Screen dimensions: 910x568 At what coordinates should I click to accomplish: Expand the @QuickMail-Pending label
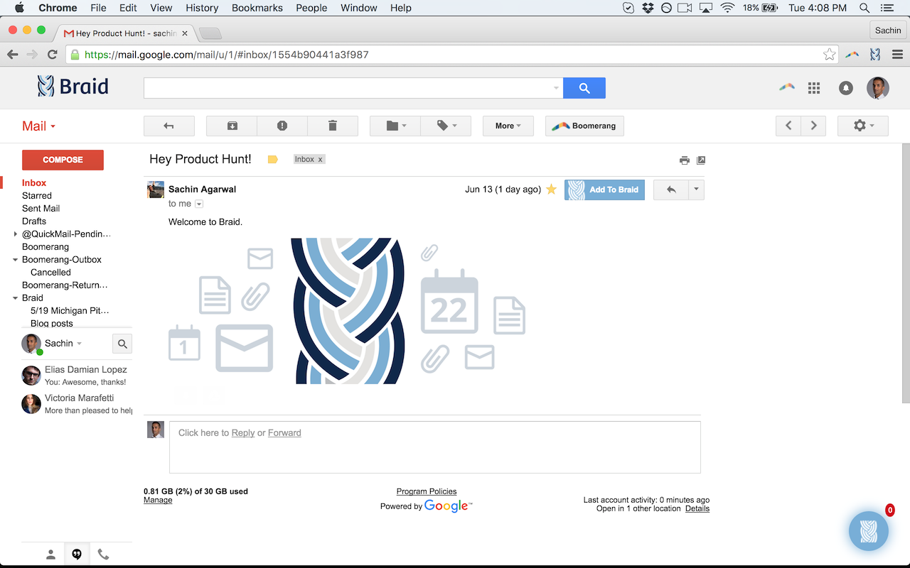tap(16, 234)
